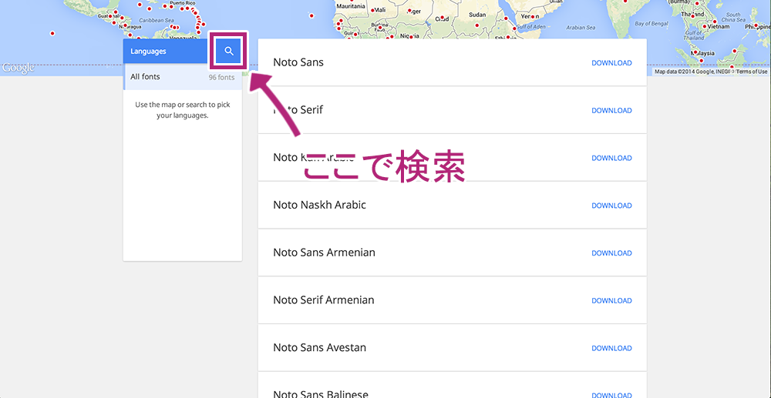The width and height of the screenshot is (771, 398).
Task: Click the red map dot in Yemen
Action: point(532,17)
